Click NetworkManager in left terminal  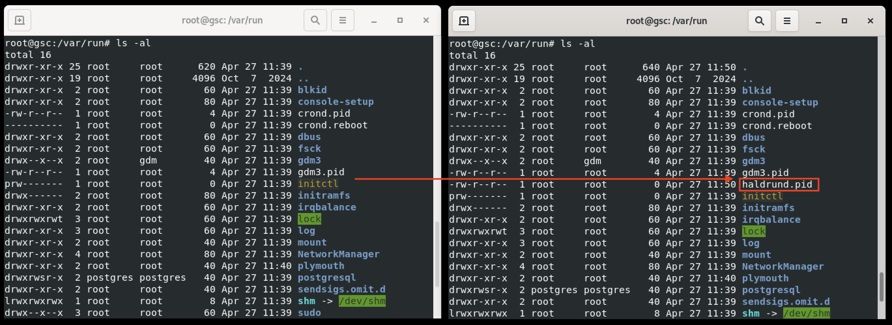coord(338,254)
